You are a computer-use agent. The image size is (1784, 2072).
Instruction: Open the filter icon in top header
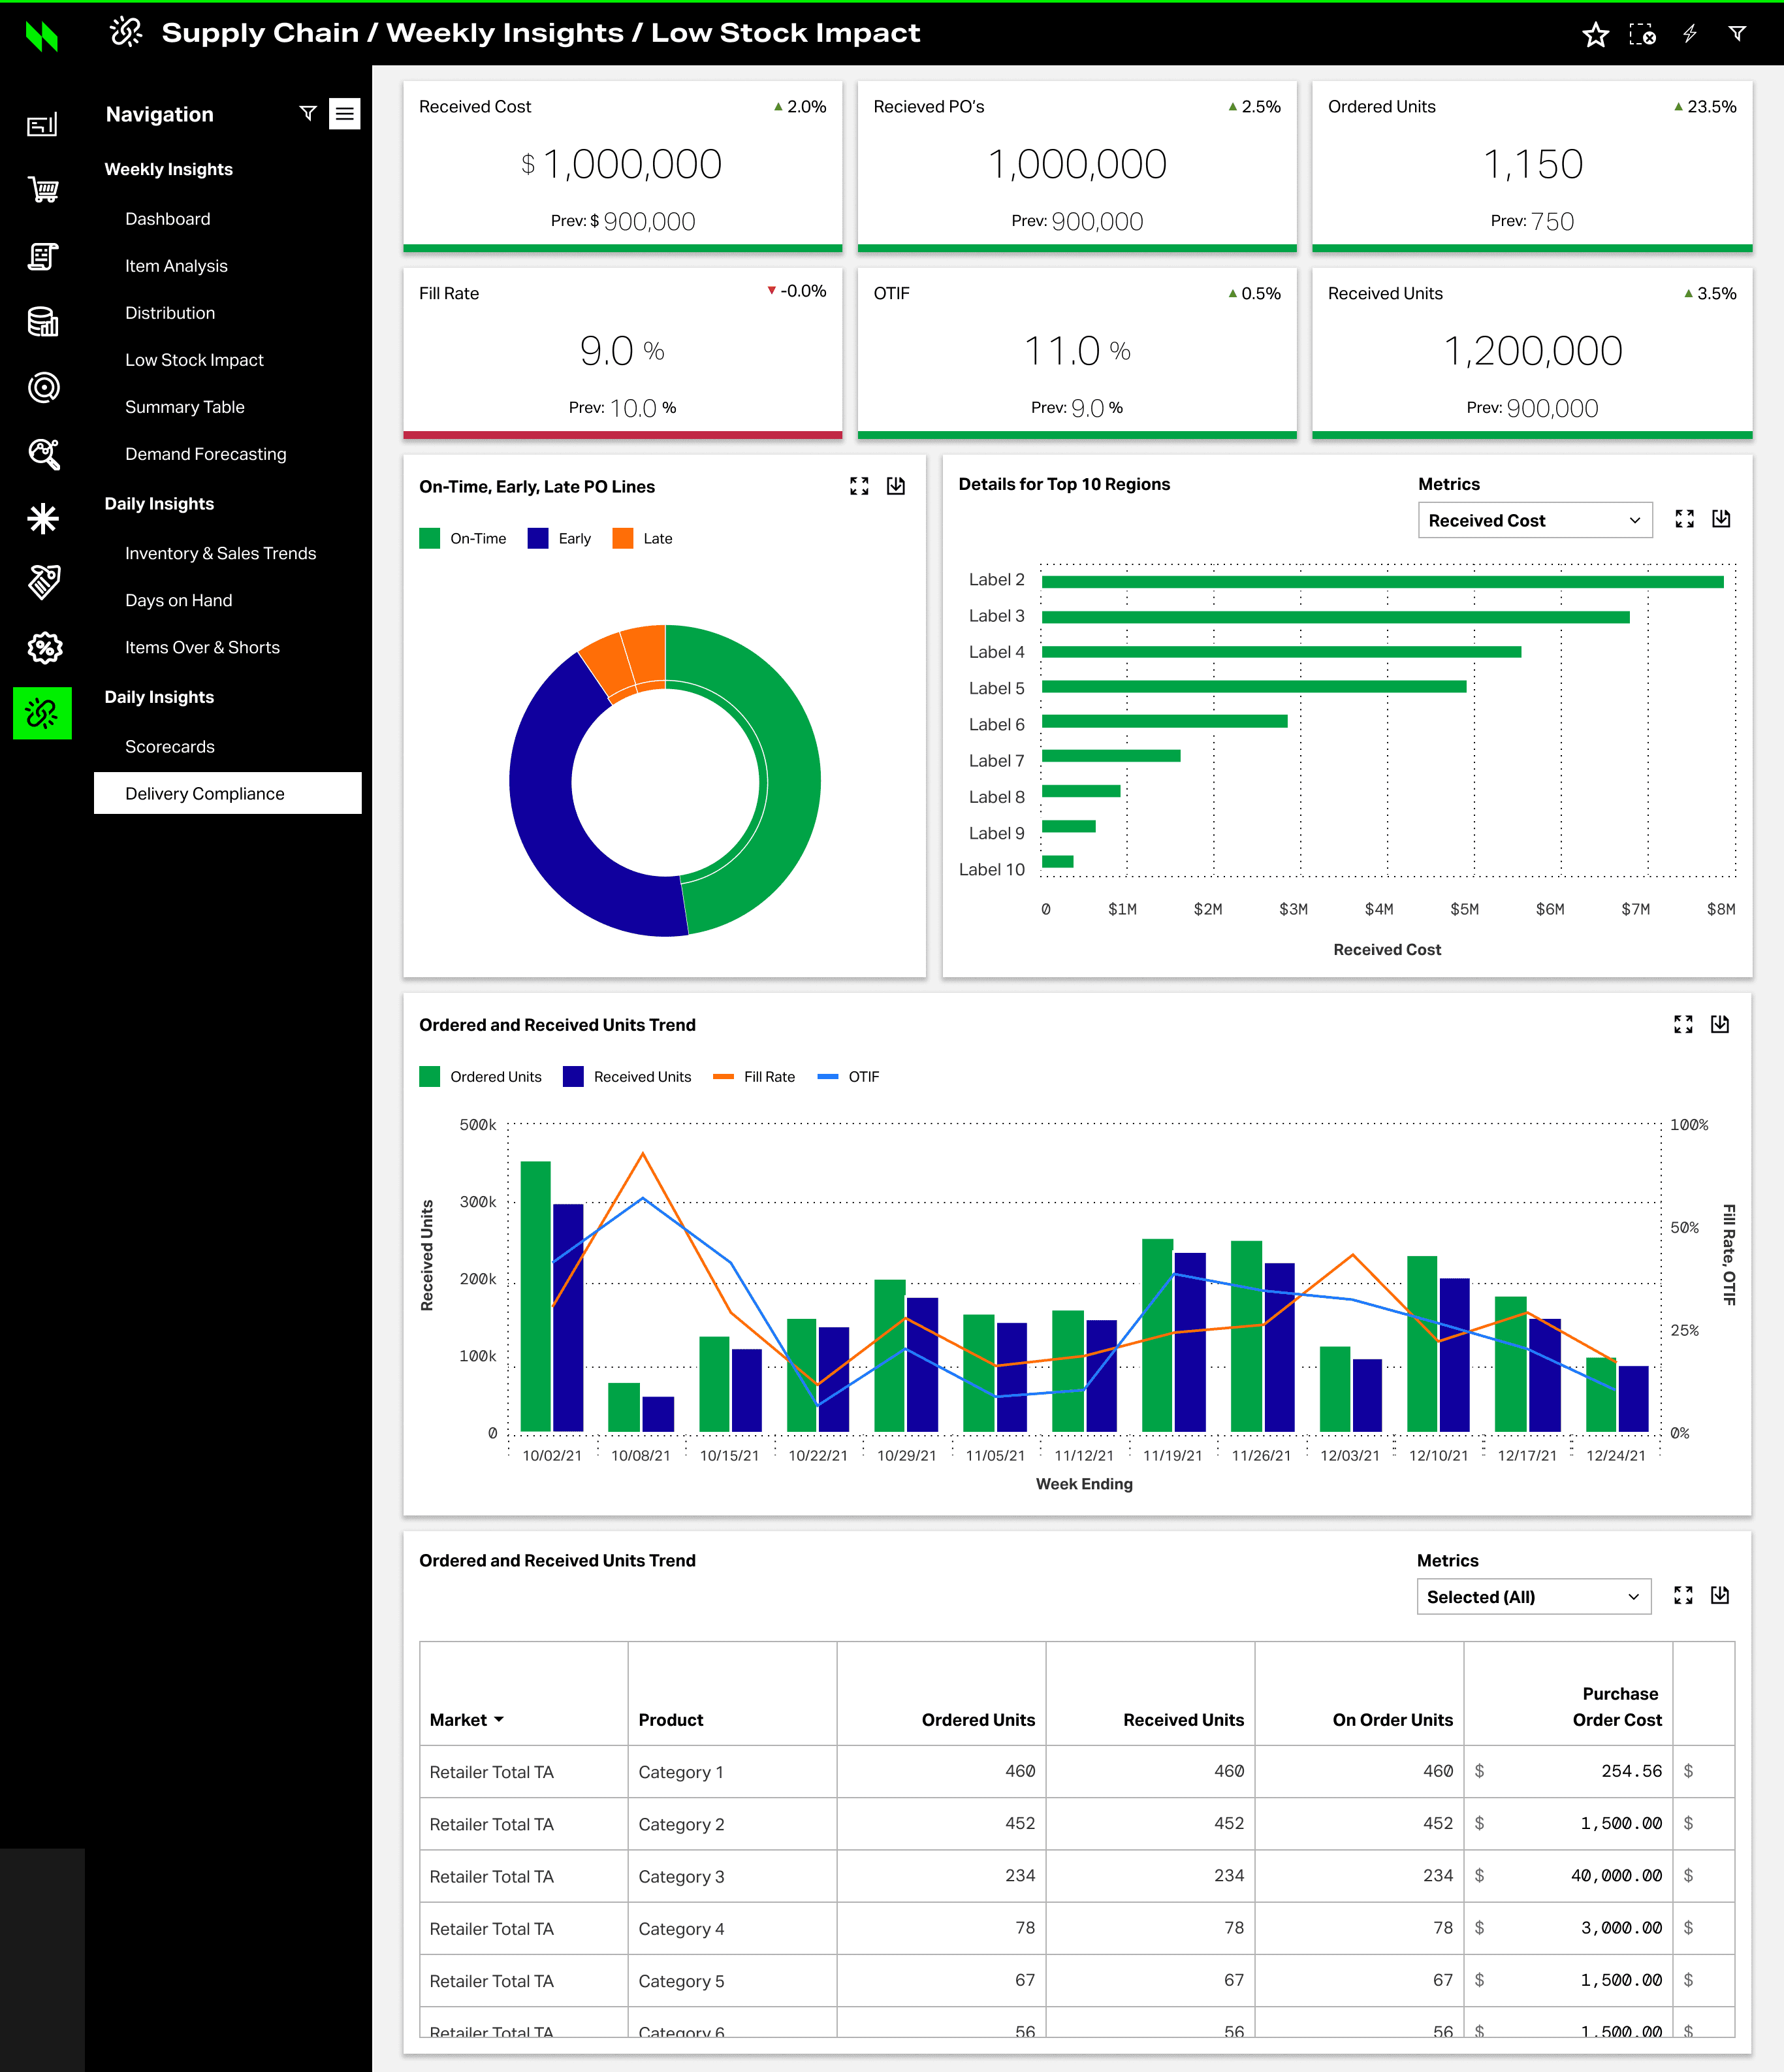click(x=1738, y=34)
